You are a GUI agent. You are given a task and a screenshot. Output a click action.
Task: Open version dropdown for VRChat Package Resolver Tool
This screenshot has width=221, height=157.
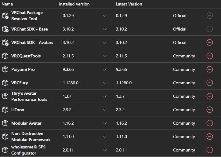tap(105, 16)
